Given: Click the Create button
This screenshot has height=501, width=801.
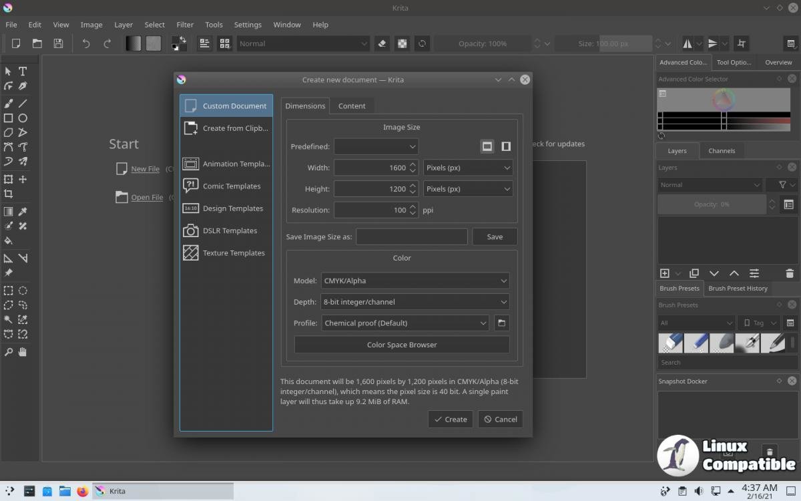Looking at the screenshot, I should coord(451,420).
